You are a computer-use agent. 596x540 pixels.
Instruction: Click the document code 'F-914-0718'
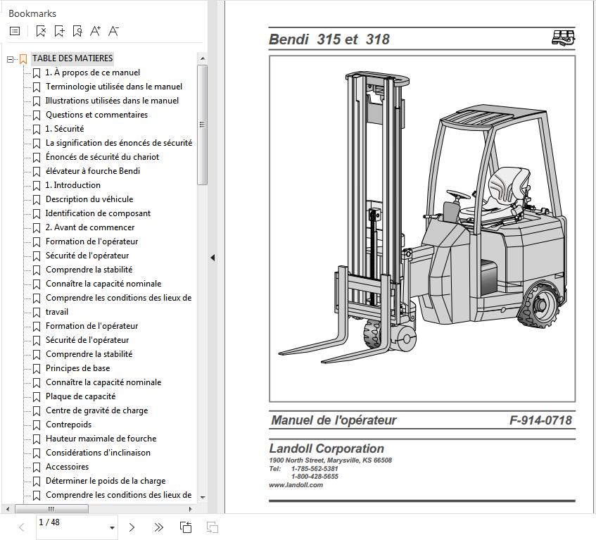[540, 420]
